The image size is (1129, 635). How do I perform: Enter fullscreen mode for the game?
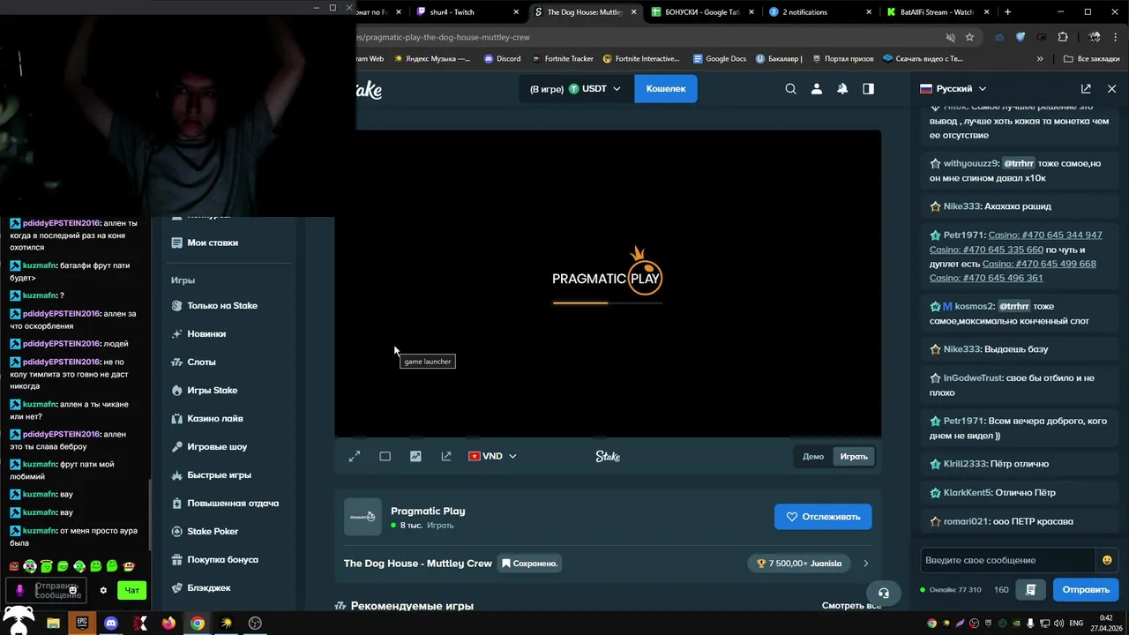click(x=355, y=456)
